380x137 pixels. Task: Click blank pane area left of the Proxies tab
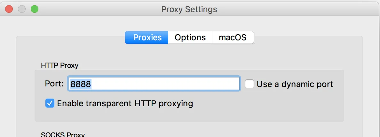tap(70, 48)
